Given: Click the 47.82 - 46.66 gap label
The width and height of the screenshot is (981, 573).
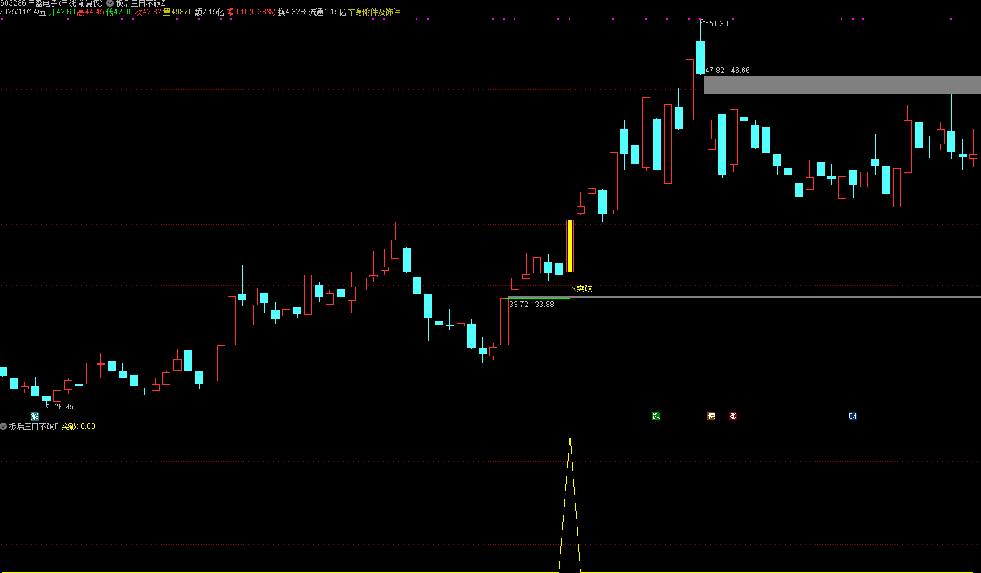Looking at the screenshot, I should (x=728, y=71).
